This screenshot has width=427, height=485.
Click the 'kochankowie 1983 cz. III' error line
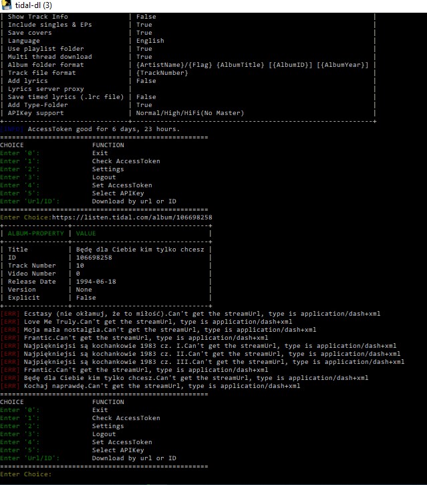point(202,362)
